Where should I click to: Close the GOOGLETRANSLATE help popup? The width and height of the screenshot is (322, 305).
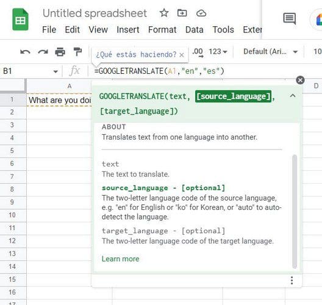click(300, 80)
